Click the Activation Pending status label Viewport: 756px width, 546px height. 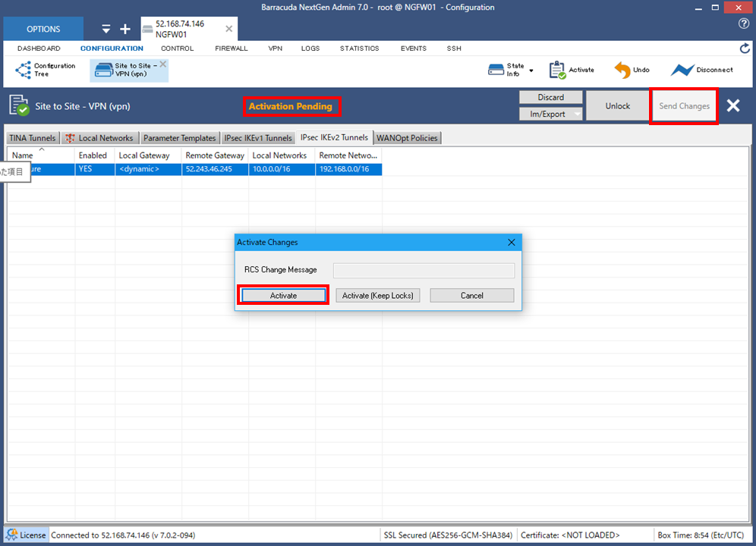(x=291, y=106)
